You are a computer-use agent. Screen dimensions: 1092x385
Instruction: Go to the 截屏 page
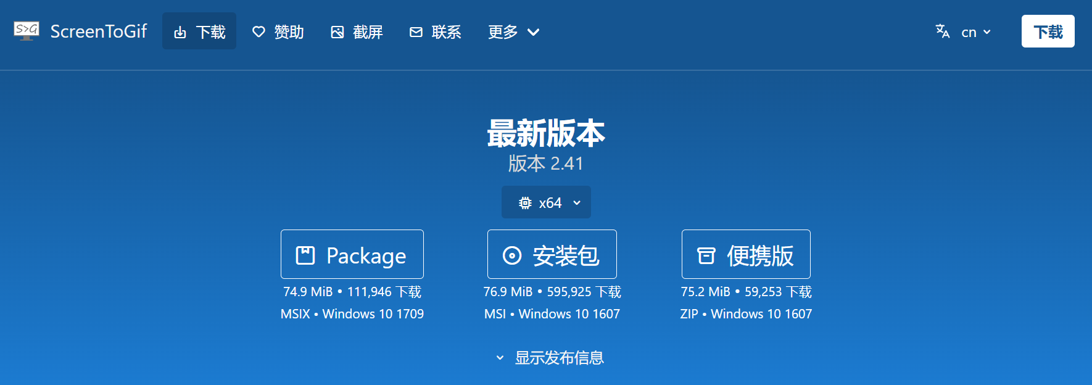point(357,31)
